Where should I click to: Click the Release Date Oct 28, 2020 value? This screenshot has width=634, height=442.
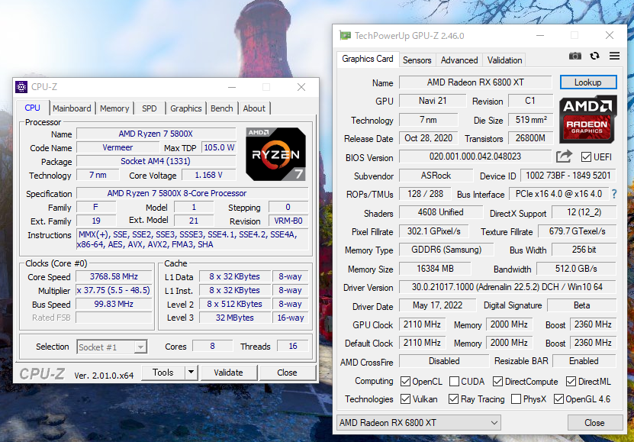428,138
